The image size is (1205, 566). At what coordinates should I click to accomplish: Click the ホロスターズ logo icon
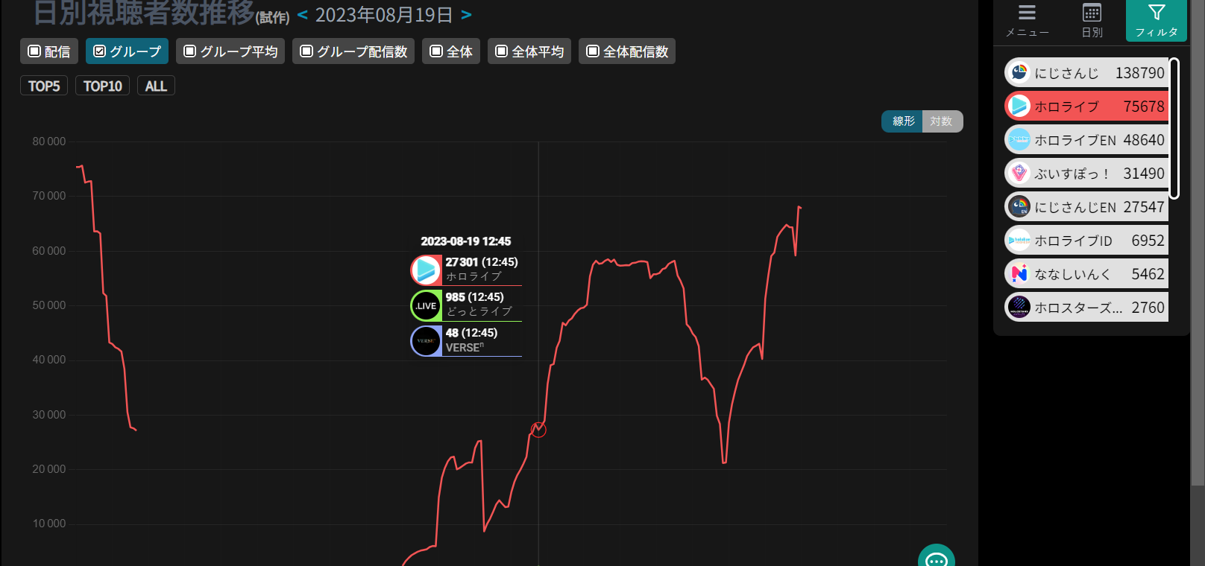coord(1019,307)
